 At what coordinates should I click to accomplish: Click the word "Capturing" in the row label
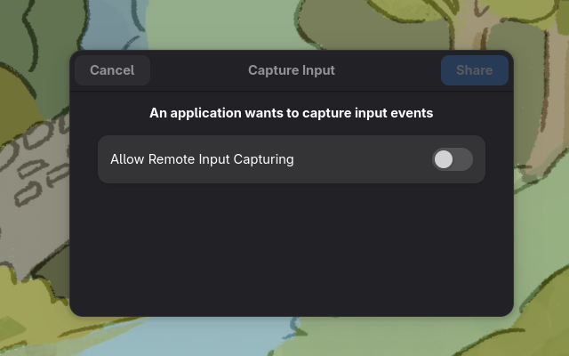(262, 159)
